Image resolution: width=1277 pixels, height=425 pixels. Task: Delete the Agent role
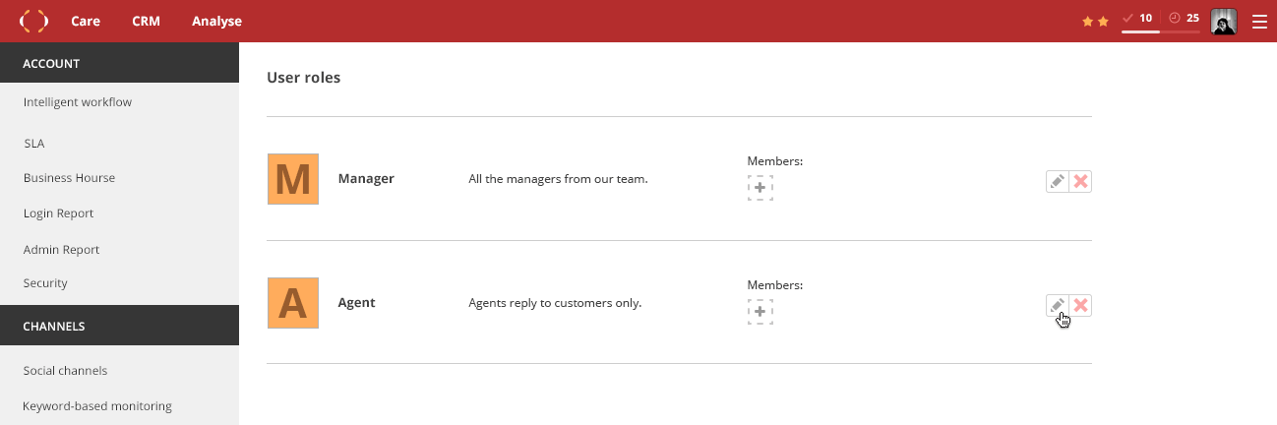pos(1080,305)
